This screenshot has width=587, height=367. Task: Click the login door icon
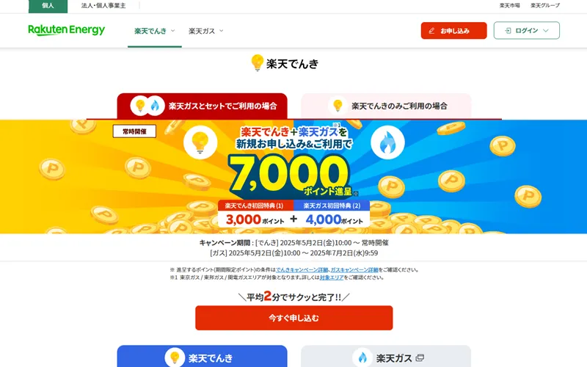coord(508,31)
